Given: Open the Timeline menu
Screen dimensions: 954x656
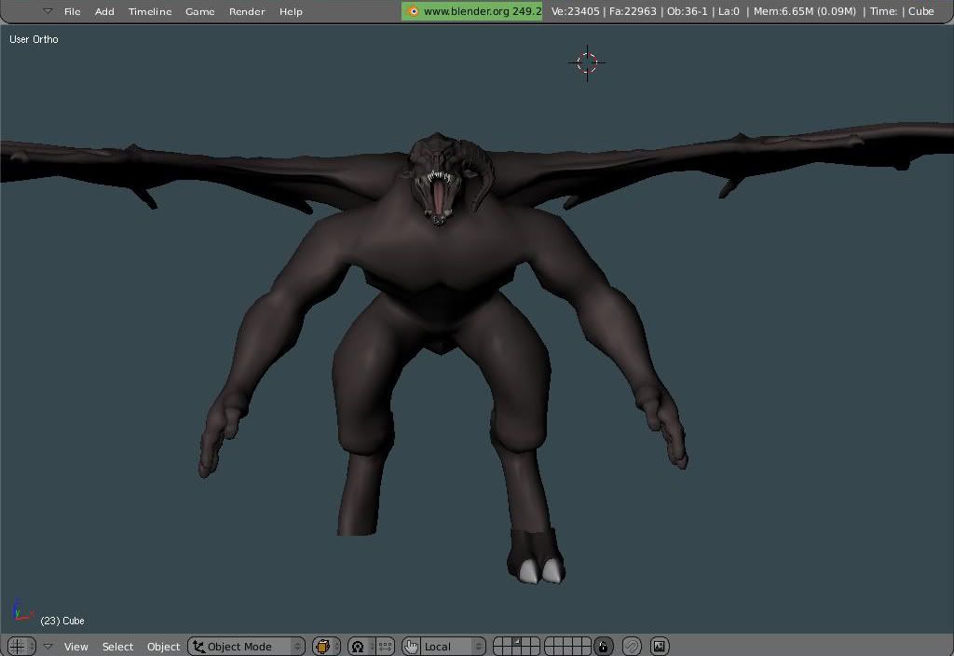Looking at the screenshot, I should click(149, 11).
